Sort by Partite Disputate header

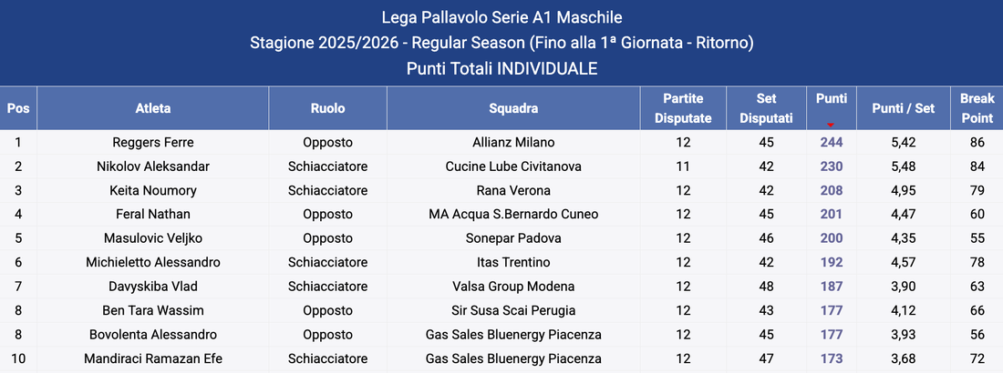pyautogui.click(x=683, y=107)
